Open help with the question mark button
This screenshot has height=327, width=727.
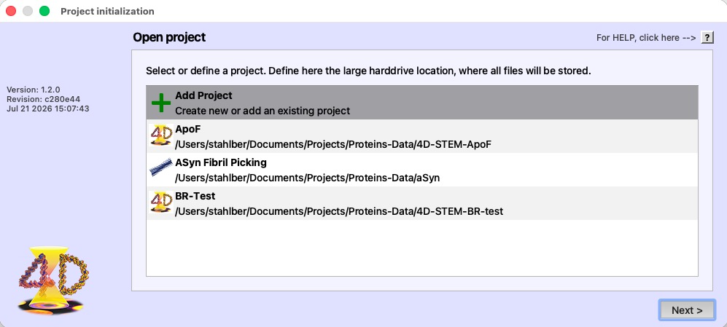click(707, 38)
